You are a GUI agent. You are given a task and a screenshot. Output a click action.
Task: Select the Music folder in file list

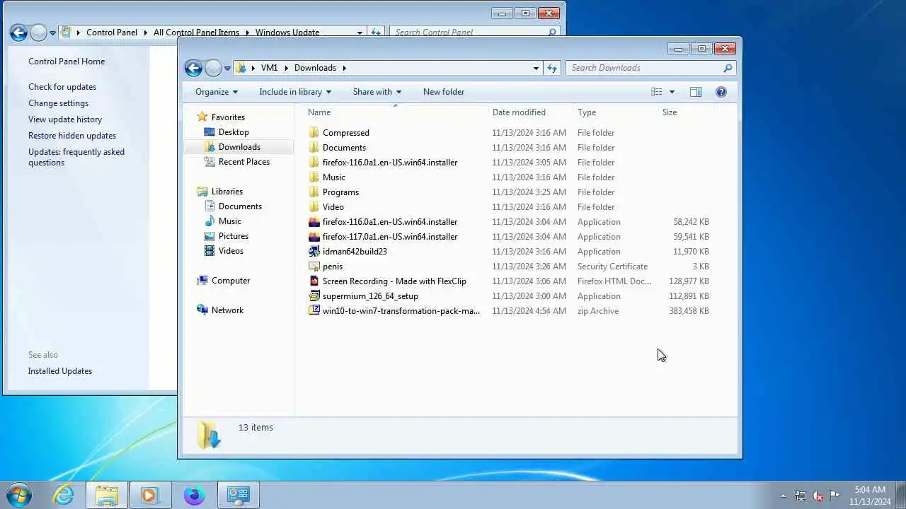coord(334,177)
